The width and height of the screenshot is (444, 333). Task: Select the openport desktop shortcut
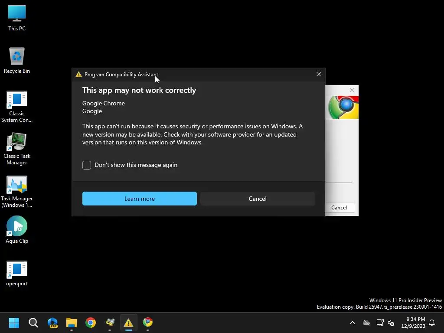[17, 274]
